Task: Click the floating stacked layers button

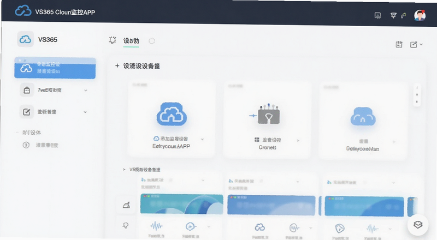Action: point(418,224)
